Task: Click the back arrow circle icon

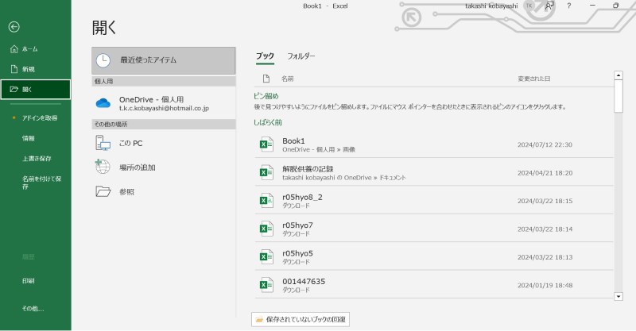Action: [x=14, y=27]
